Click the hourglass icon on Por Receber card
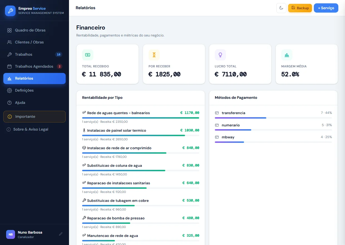 click(154, 55)
